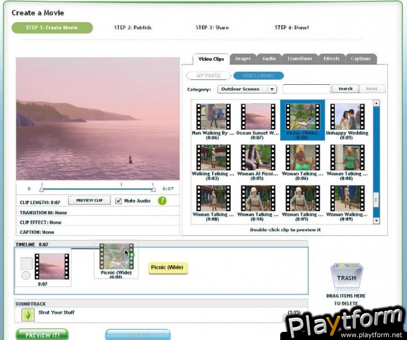This screenshot has width=407, height=340.
Task: Switch to the Video Clips tab
Action: click(211, 59)
